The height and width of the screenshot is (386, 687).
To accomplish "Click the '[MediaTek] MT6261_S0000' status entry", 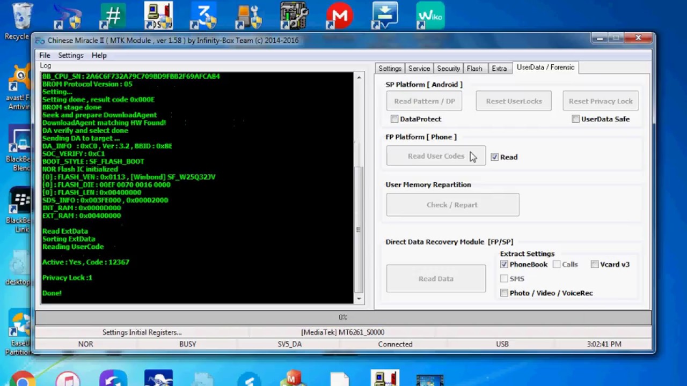I will point(342,332).
